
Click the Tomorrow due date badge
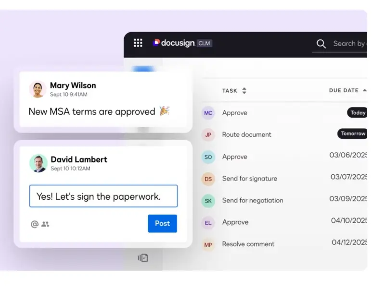click(x=353, y=134)
